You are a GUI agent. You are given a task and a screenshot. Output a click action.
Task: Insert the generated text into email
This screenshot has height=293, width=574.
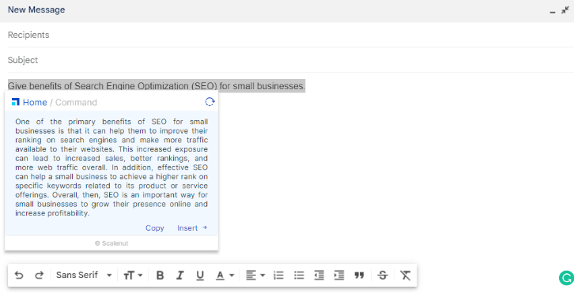[x=192, y=228]
